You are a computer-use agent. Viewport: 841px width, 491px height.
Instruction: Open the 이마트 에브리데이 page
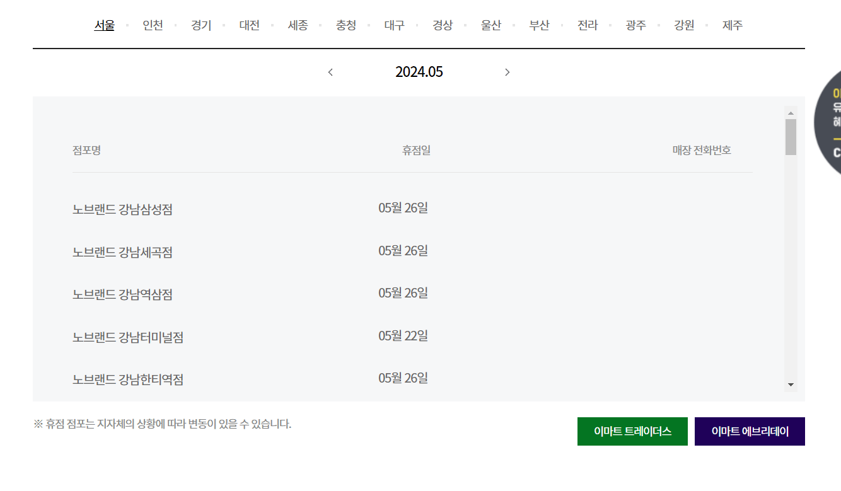pyautogui.click(x=750, y=431)
